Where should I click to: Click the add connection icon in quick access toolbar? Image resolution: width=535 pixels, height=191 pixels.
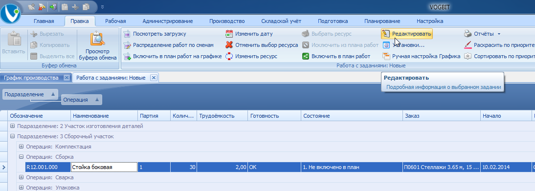coord(32,6)
